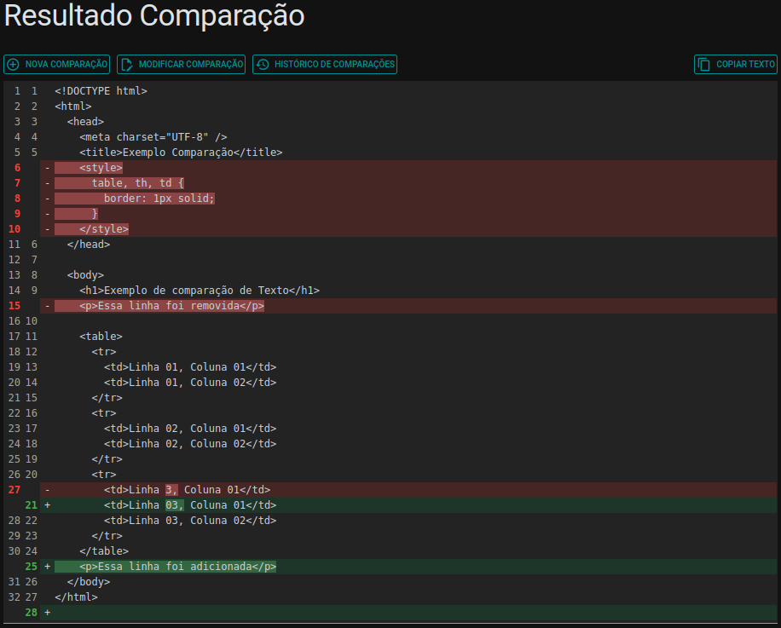This screenshot has width=781, height=628.
Task: Click the highlighted "03," in the added row
Action: pyautogui.click(x=174, y=505)
